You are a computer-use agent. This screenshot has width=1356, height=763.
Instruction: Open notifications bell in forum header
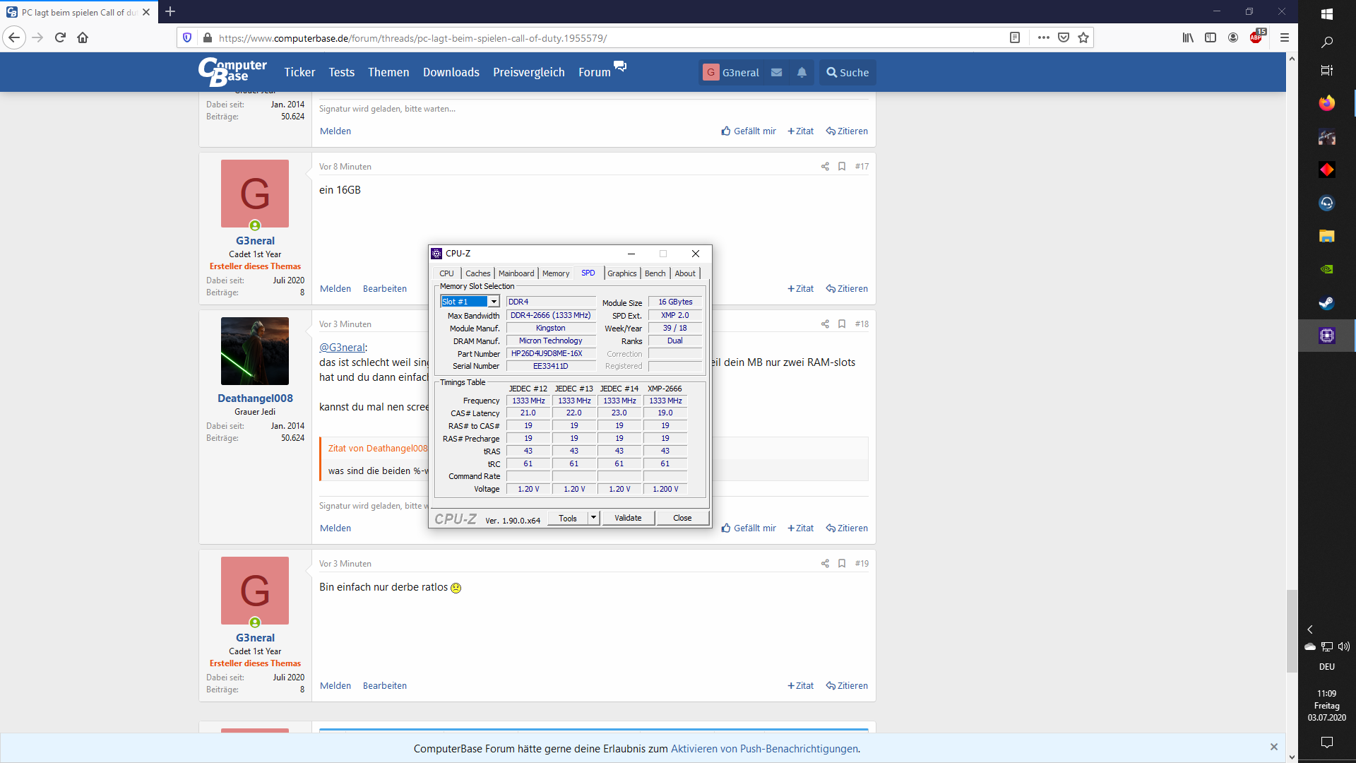click(x=802, y=72)
